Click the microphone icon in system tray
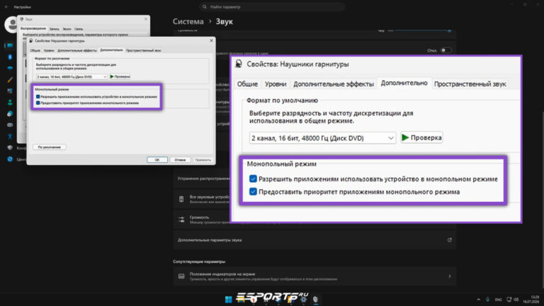544x306 pixels. [x=487, y=300]
